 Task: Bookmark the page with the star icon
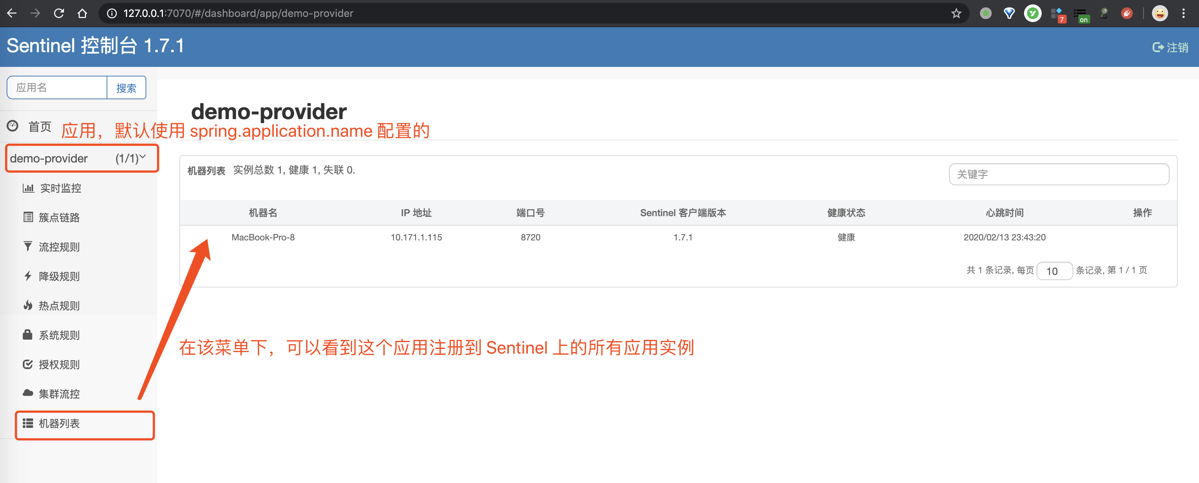pyautogui.click(x=956, y=13)
